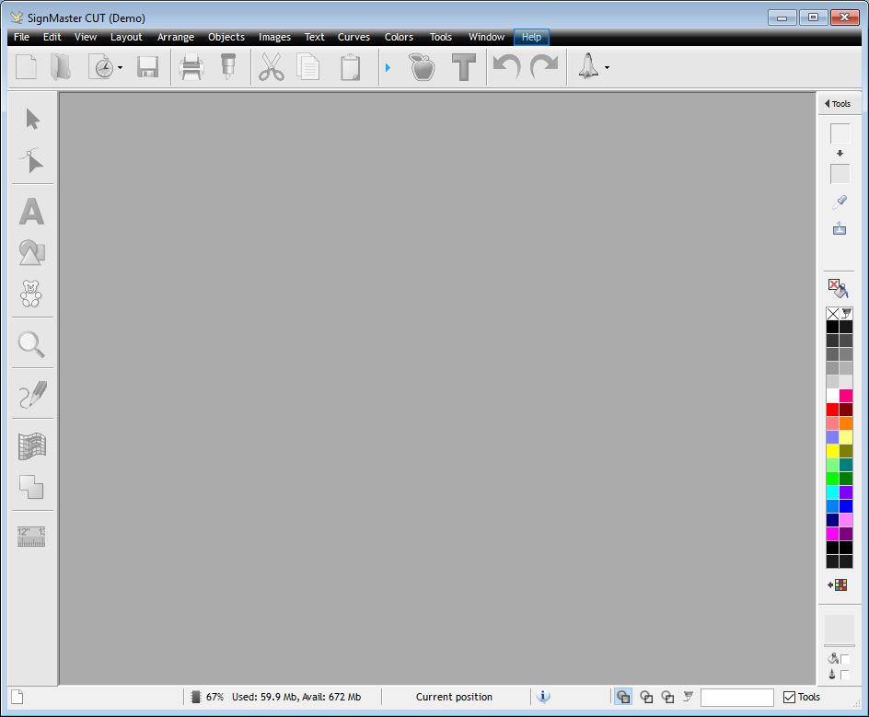
Task: Save using the floppy disk icon
Action: point(148,67)
